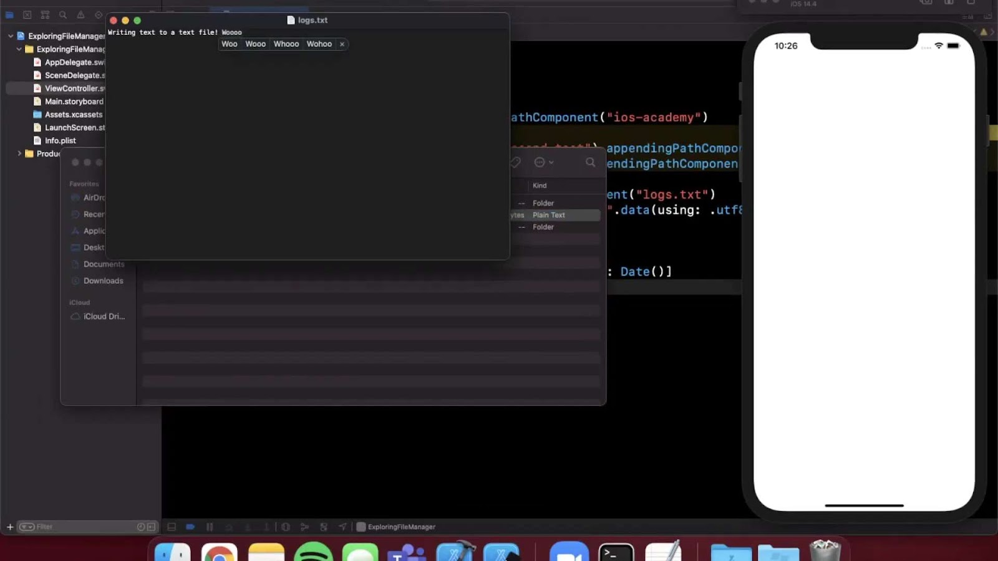
Task: Open the source control navigator icon
Action: (27, 14)
